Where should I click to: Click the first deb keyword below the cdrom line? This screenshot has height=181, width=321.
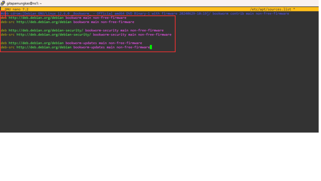[x=4, y=18]
